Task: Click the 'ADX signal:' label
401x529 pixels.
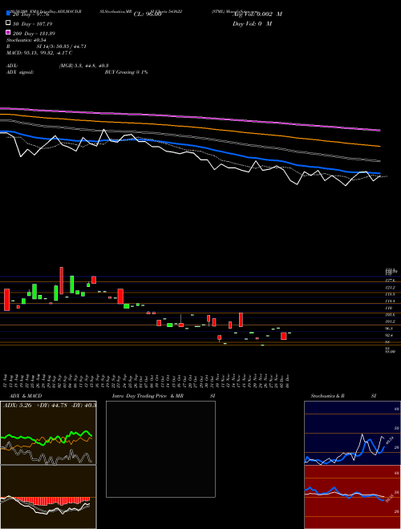Action: coord(20,72)
